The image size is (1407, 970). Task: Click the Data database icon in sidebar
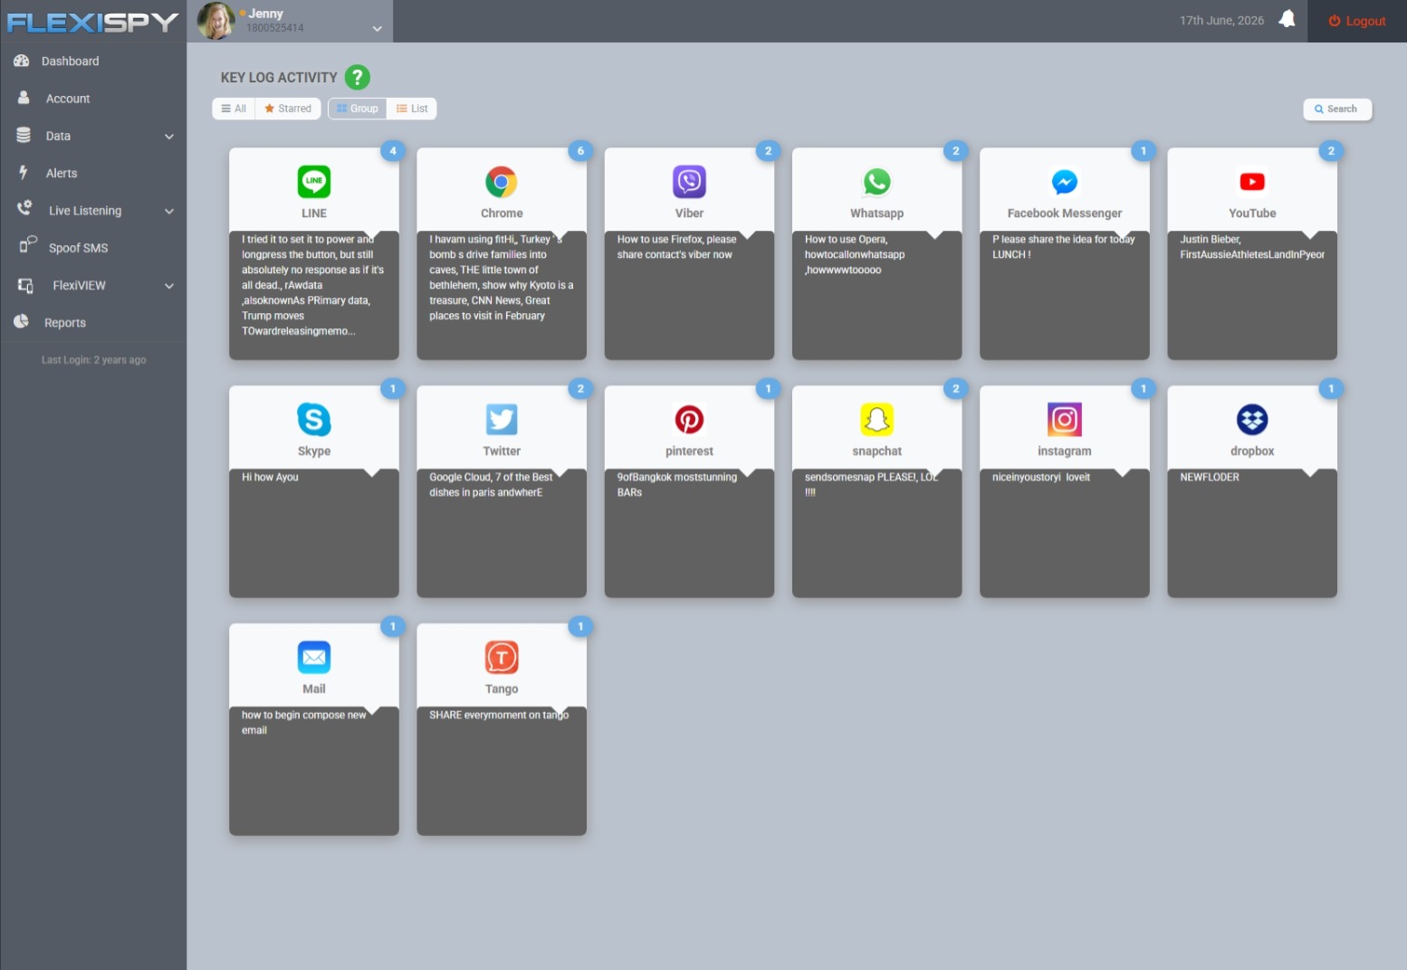(24, 135)
